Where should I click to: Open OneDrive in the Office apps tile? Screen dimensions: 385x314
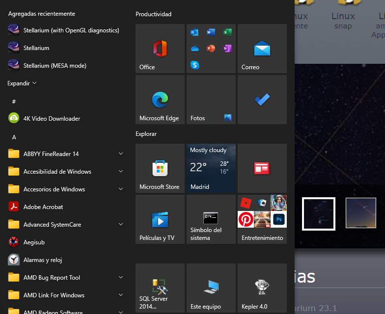pyautogui.click(x=194, y=49)
